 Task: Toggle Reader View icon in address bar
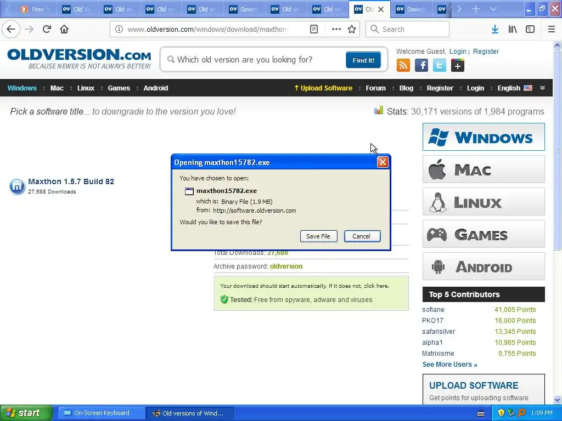[x=313, y=29]
